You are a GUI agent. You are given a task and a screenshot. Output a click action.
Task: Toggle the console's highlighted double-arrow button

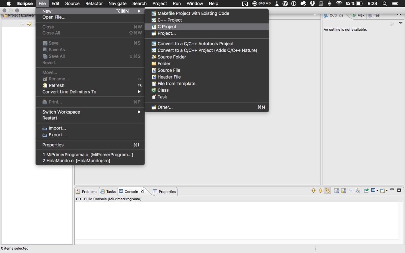[327, 191]
